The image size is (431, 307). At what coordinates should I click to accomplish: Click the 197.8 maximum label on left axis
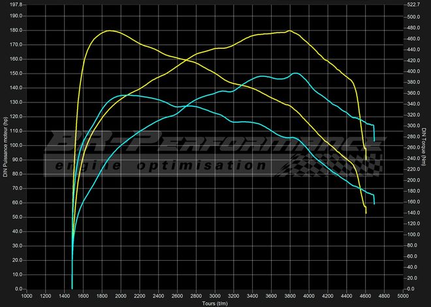pos(14,4)
